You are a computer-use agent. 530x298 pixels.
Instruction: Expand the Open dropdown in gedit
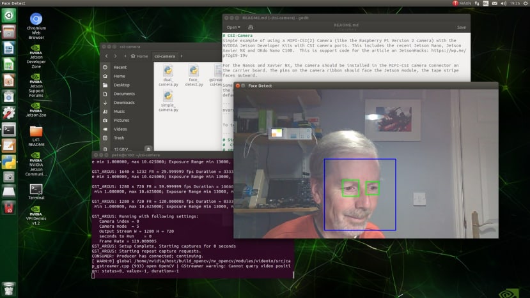(x=233, y=27)
